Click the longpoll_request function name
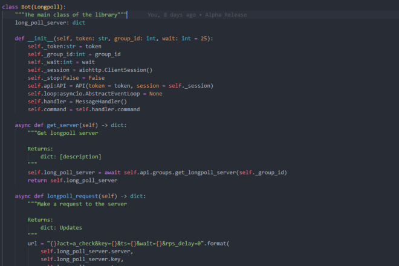Viewport: 399px width, 266px height. tap(73, 196)
